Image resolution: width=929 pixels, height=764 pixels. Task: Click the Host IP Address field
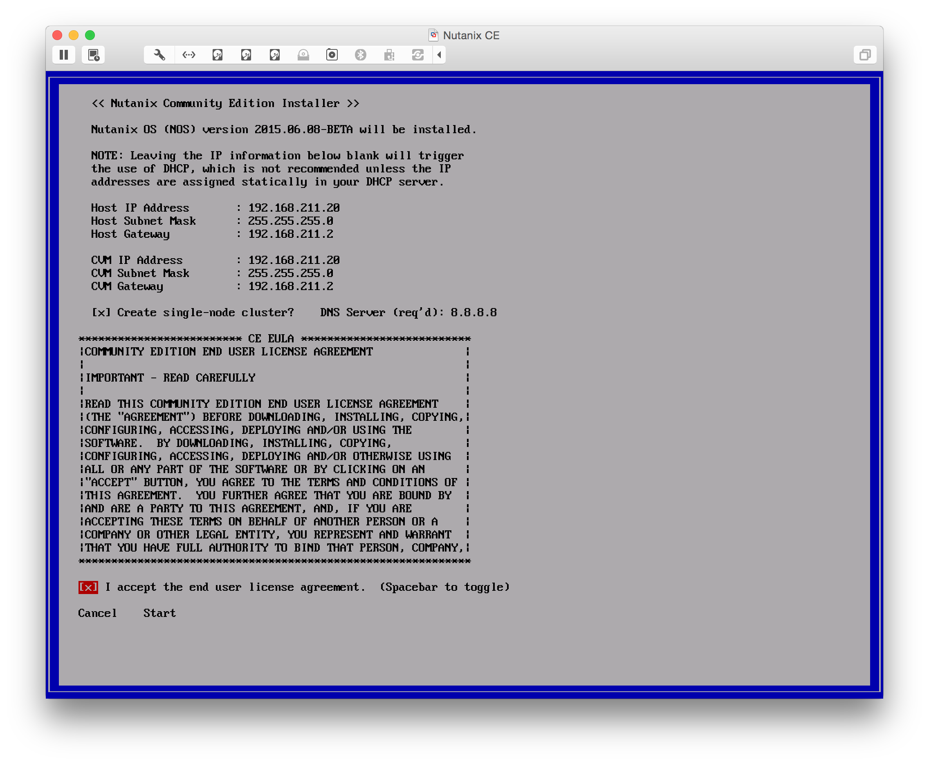point(294,208)
